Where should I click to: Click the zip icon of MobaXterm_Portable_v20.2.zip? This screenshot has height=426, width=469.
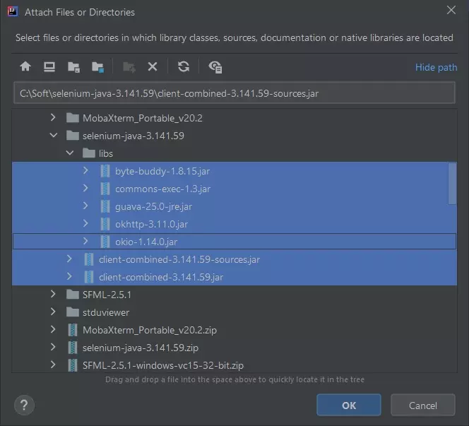[x=73, y=330]
